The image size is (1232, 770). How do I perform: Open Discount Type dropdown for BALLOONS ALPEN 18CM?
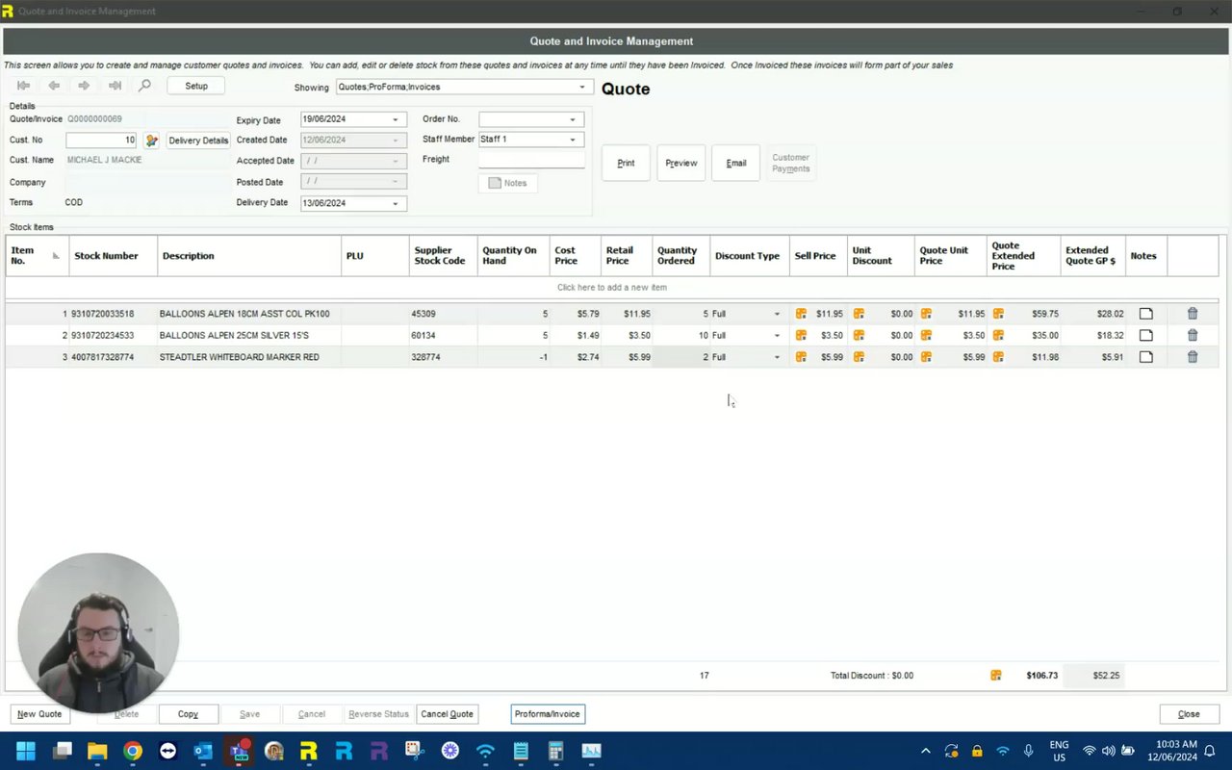[777, 314]
